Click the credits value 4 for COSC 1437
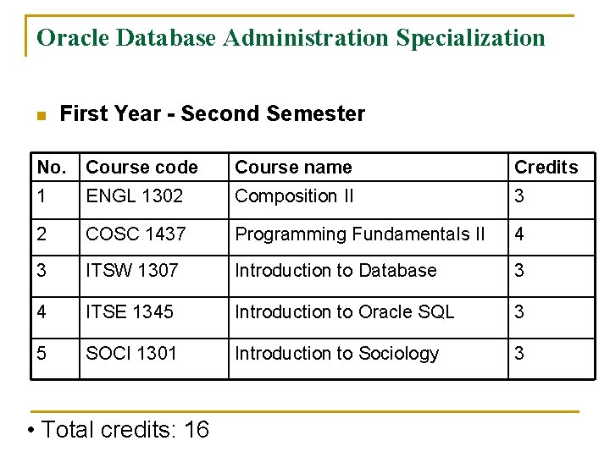The width and height of the screenshot is (610, 457). click(x=519, y=234)
